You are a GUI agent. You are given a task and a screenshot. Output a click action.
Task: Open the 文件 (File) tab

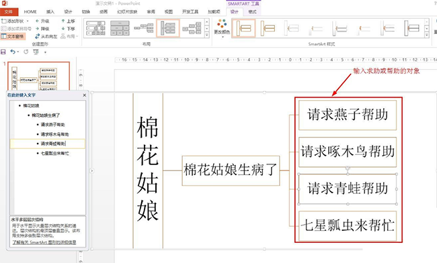pos(9,11)
